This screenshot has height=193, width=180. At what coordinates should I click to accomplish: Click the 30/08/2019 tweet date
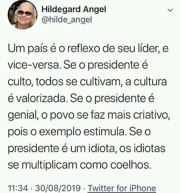58,188
